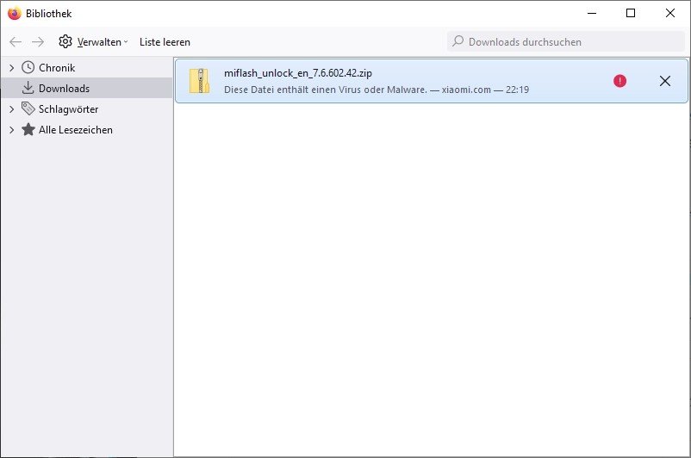Click the Liste leeren button
The image size is (691, 458).
tap(165, 41)
